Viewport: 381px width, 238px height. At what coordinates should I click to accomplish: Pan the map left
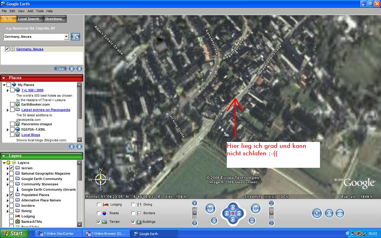[227, 213]
